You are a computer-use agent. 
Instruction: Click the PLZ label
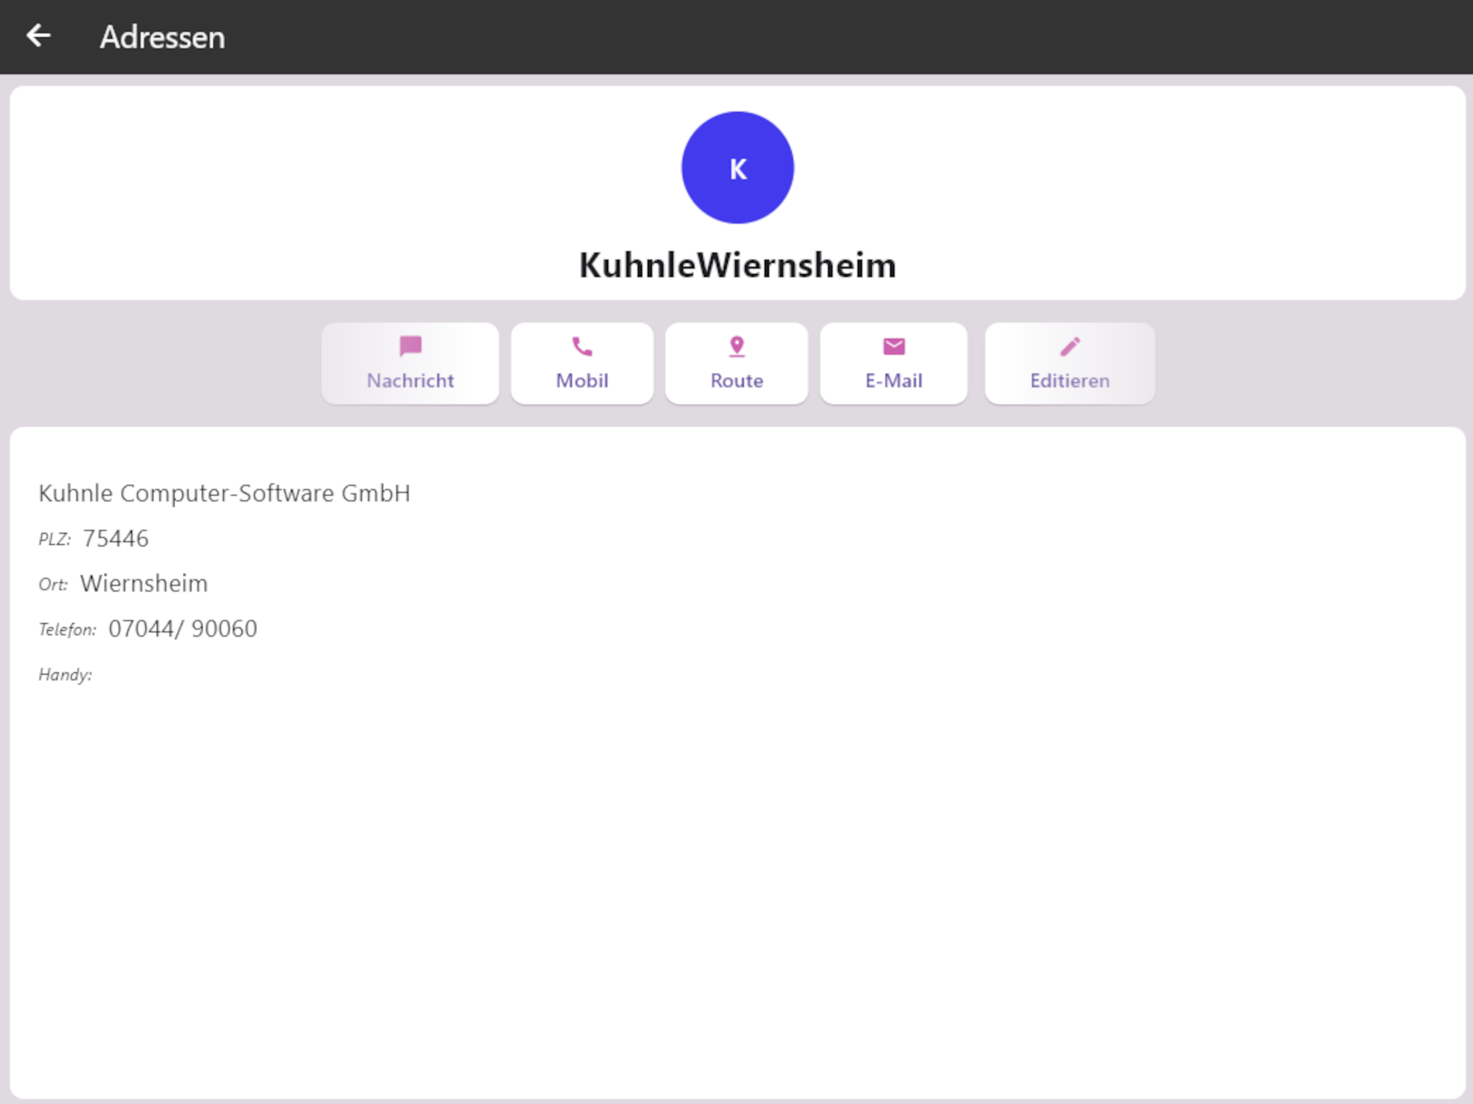(x=54, y=540)
